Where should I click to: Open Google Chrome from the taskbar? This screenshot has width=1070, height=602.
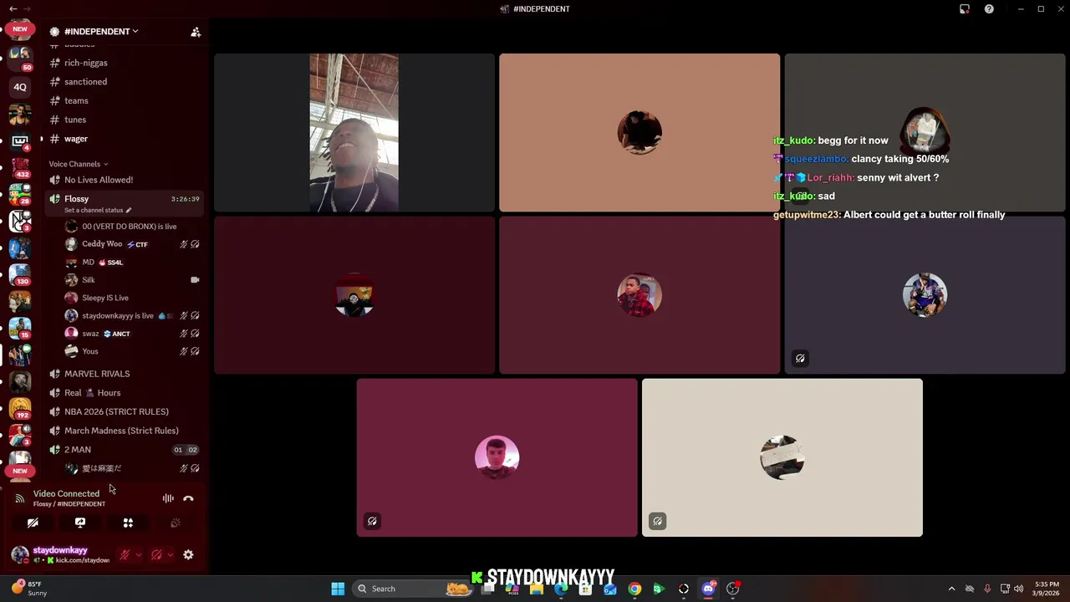point(634,589)
